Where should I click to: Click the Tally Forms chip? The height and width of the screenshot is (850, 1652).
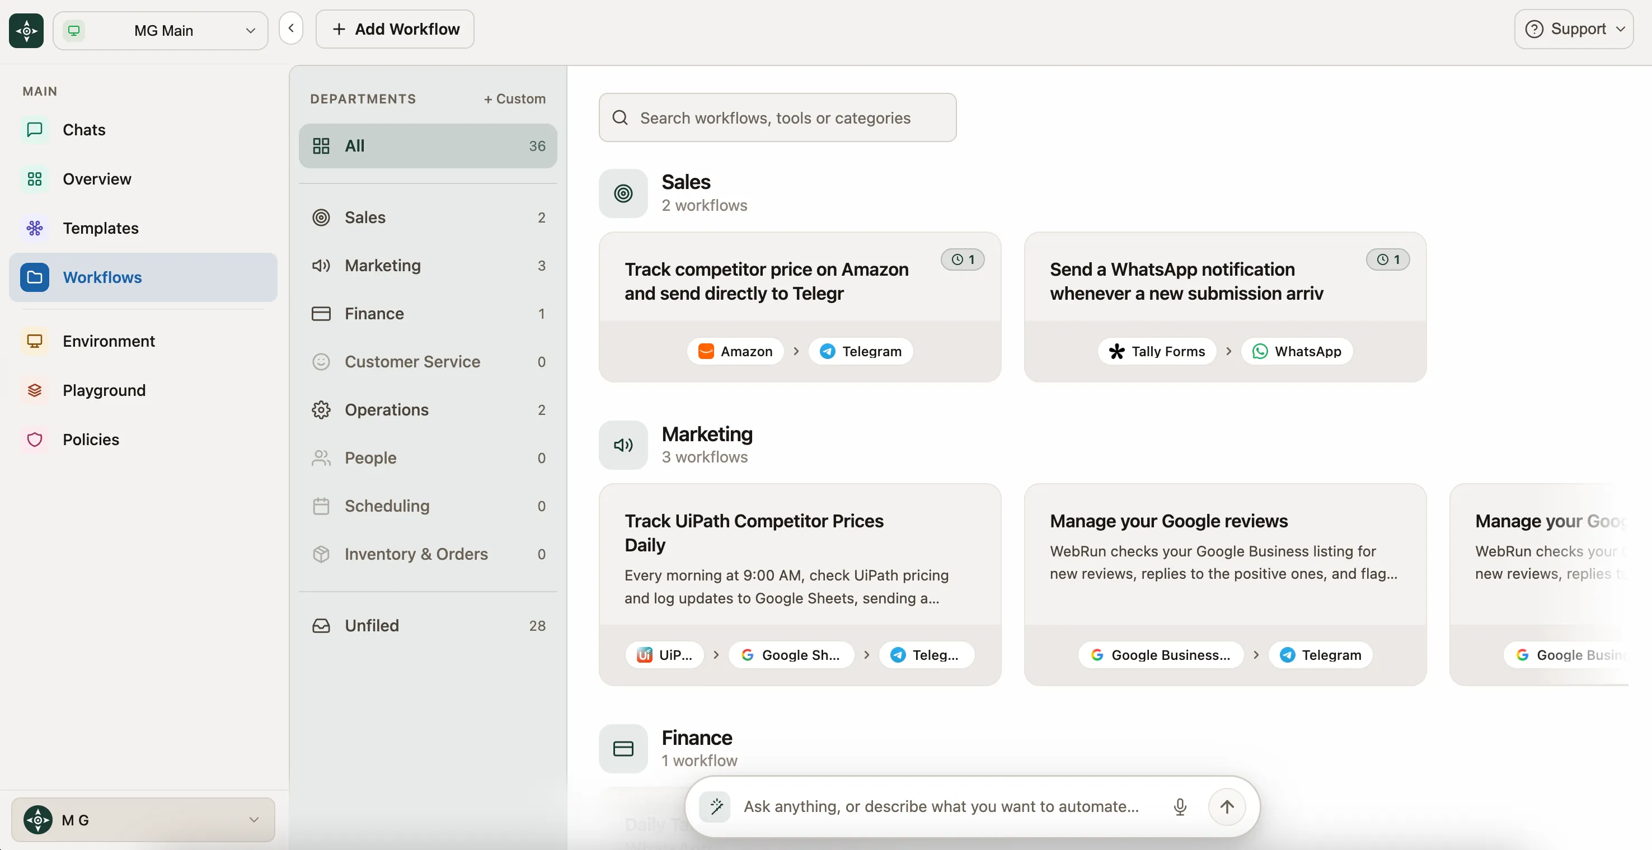pos(1157,351)
